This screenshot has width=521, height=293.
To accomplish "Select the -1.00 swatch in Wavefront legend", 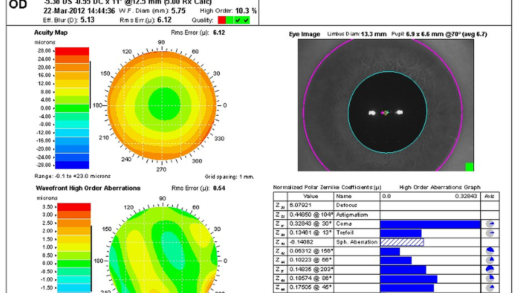I will click(x=74, y=280).
